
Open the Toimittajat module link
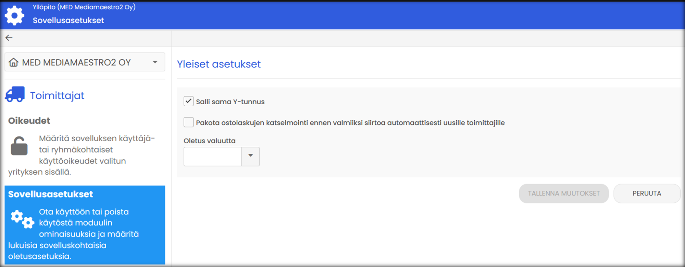tap(57, 95)
